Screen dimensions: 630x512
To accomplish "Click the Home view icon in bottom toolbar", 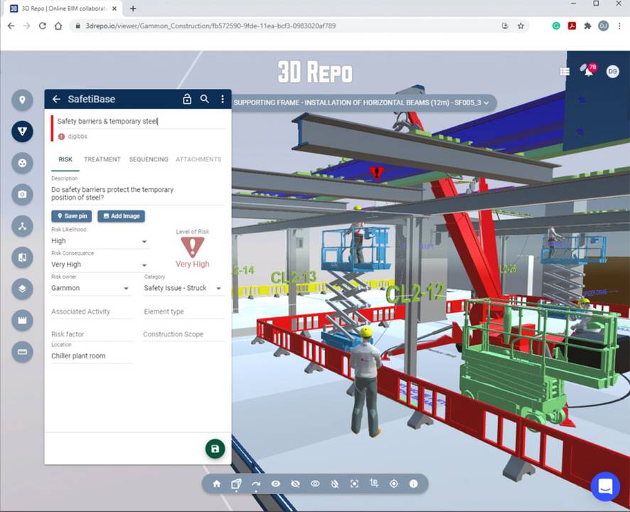I will tap(216, 484).
